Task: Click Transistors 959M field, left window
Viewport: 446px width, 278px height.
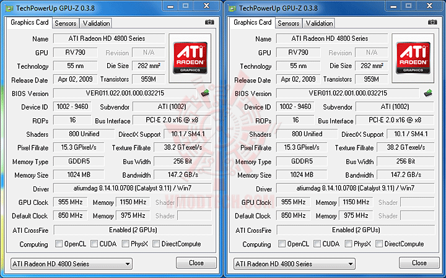Action: (x=149, y=79)
